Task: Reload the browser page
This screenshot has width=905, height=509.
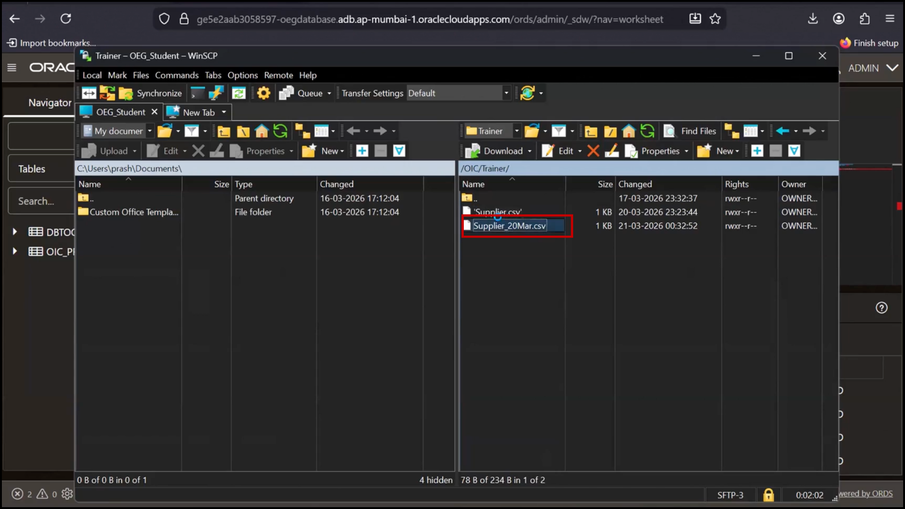Action: (66, 19)
